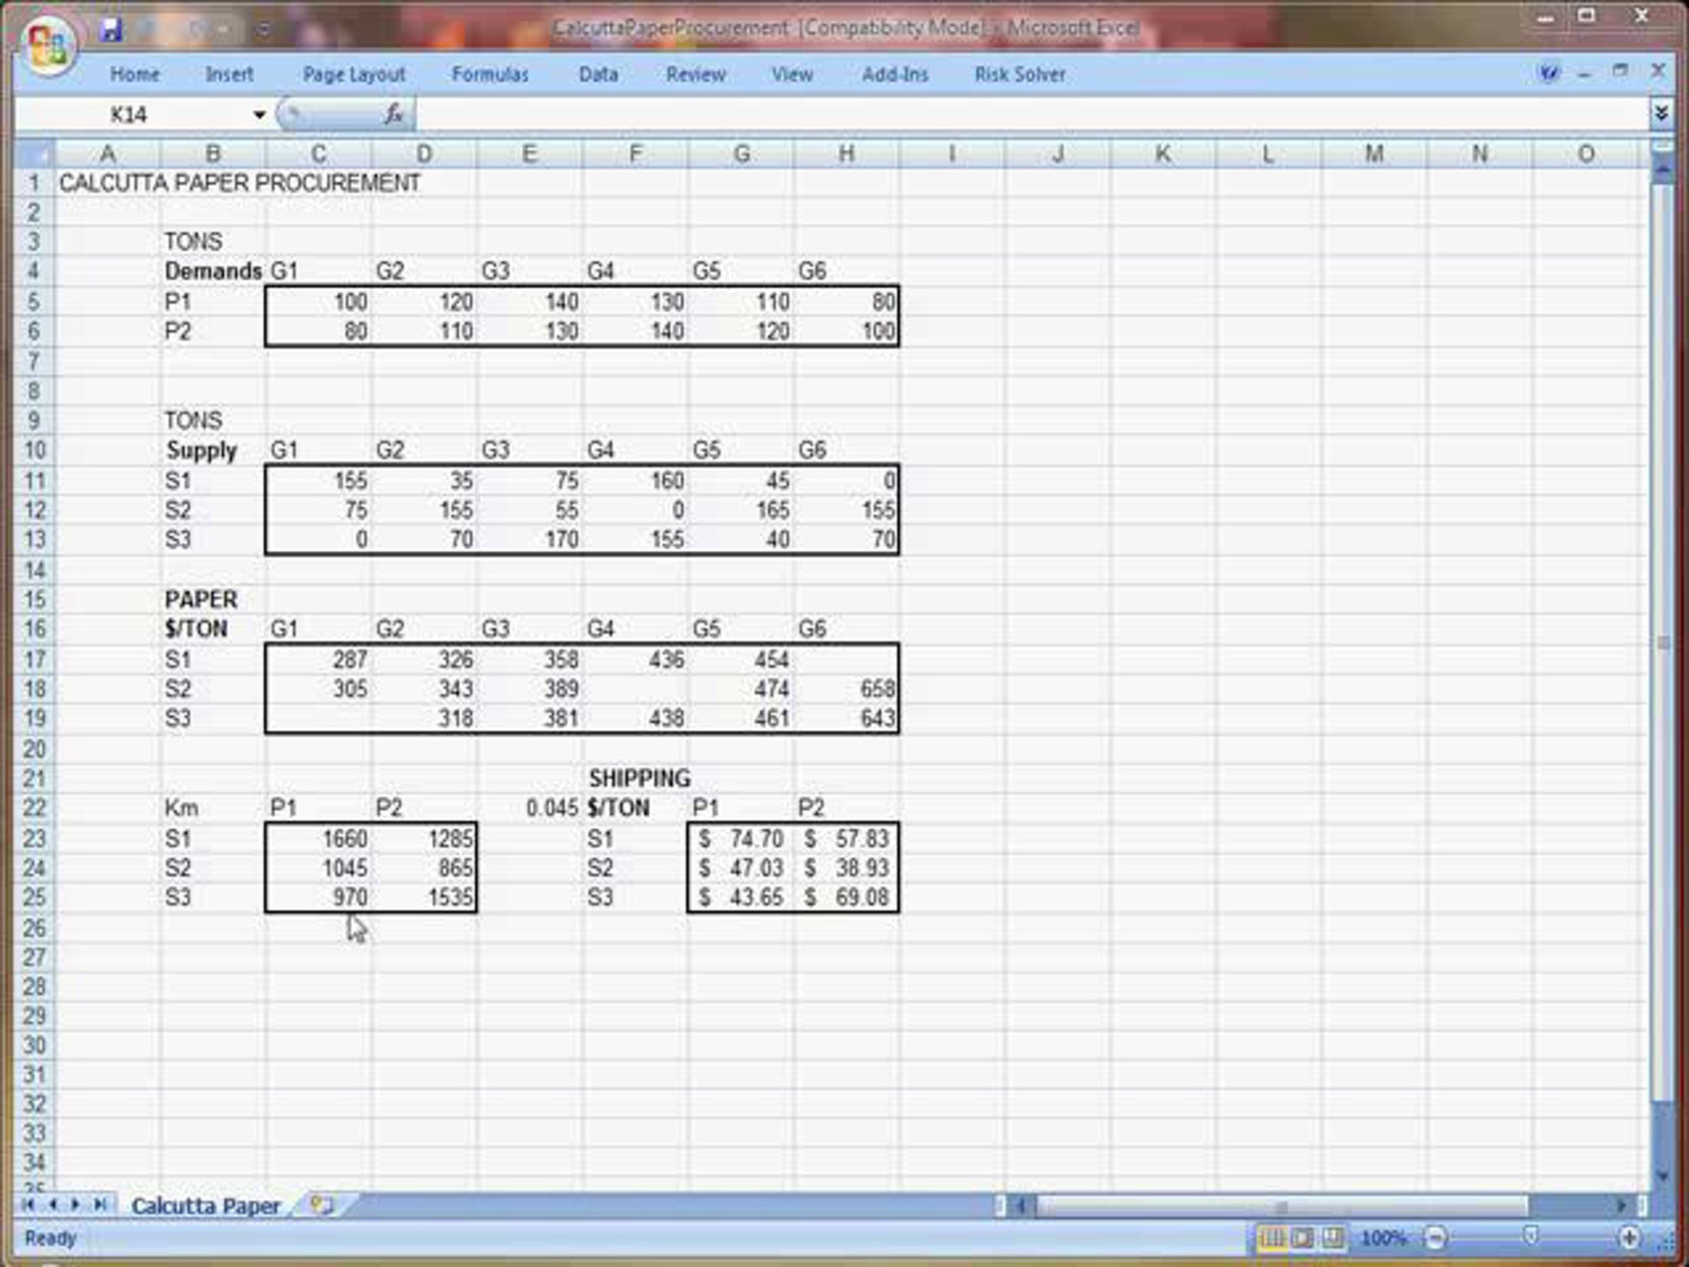Go to first sheet navigation arrow
The height and width of the screenshot is (1267, 1689).
click(x=28, y=1205)
